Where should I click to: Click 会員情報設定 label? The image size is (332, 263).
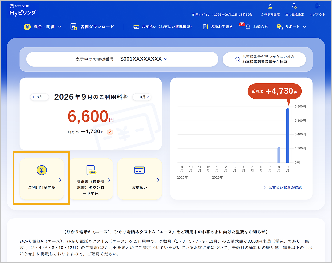tap(270, 15)
